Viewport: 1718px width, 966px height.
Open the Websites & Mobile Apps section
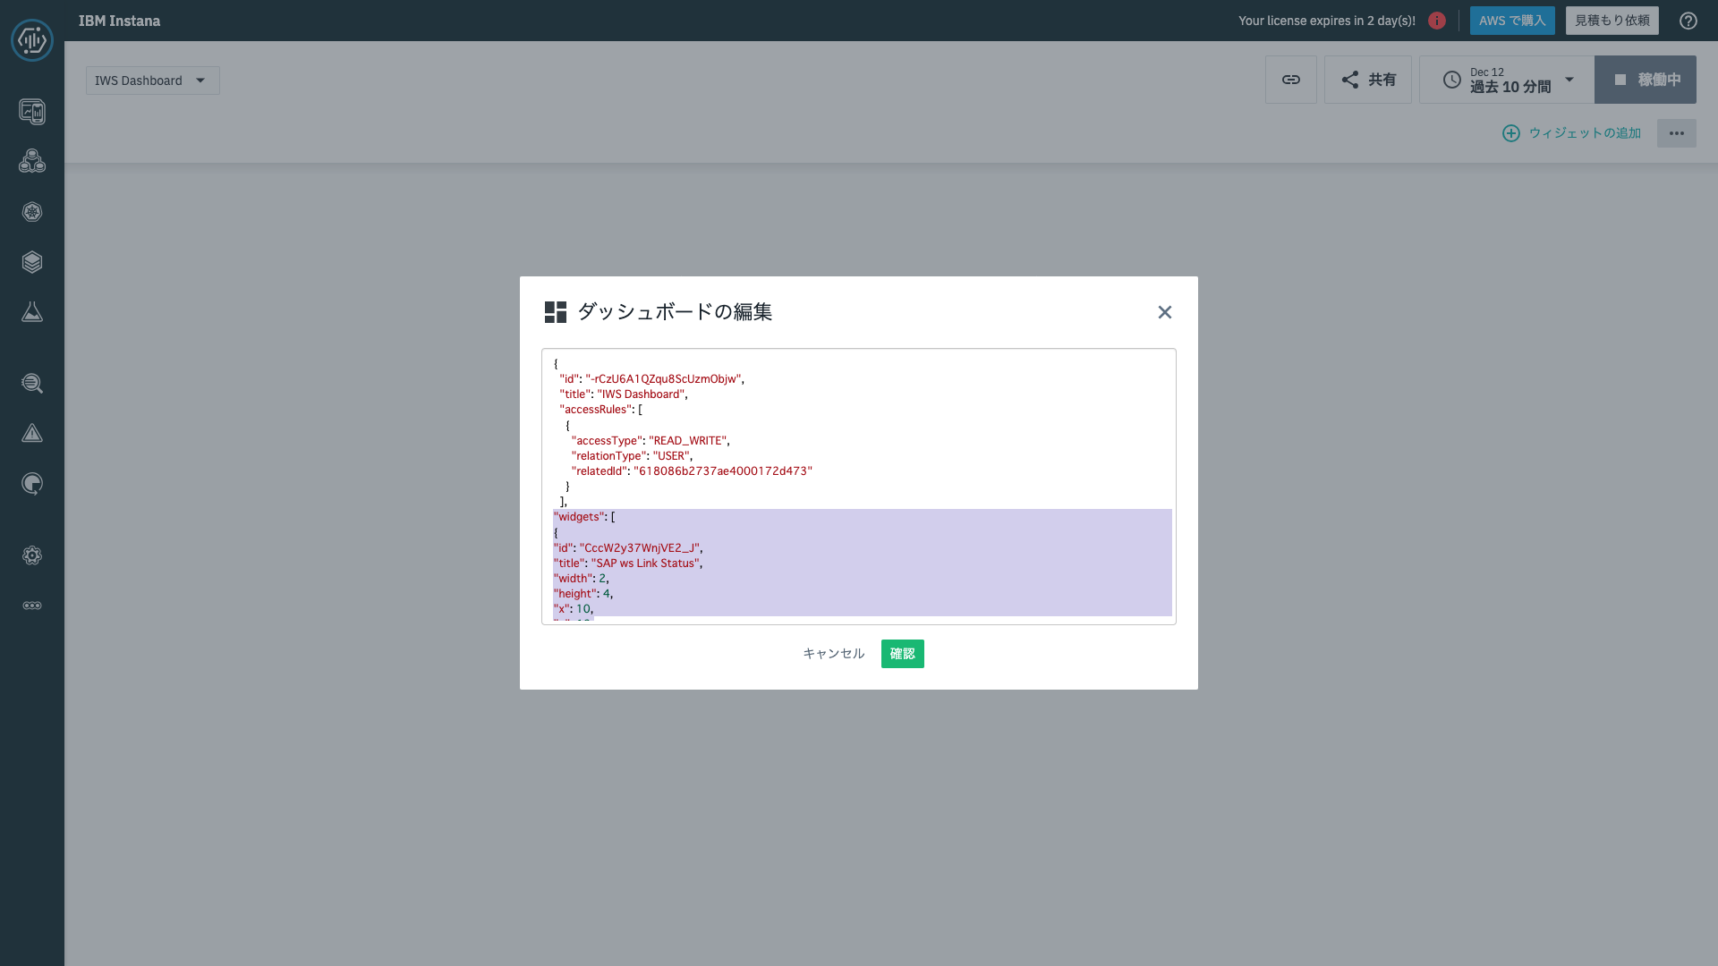(32, 112)
